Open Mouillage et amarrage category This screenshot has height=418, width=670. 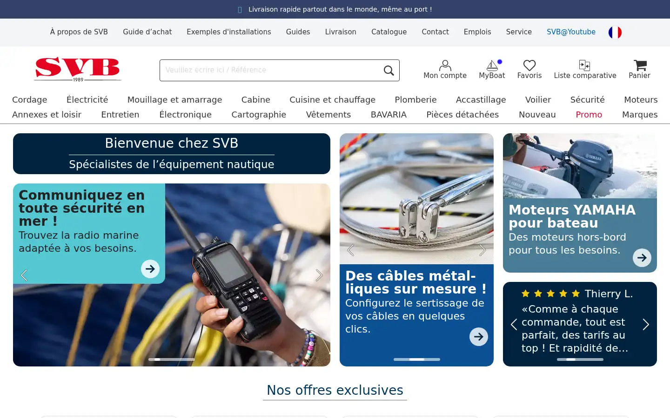tap(174, 100)
